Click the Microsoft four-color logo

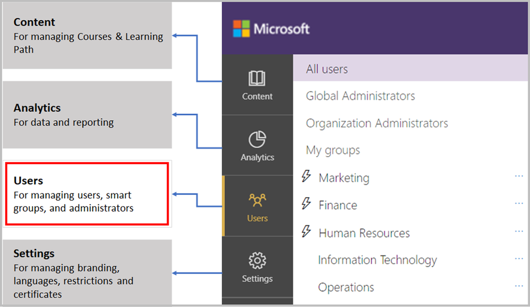pos(241,29)
